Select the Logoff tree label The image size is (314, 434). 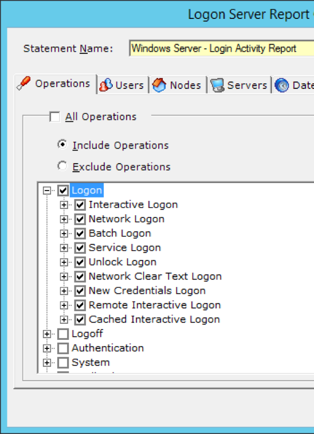[87, 334]
